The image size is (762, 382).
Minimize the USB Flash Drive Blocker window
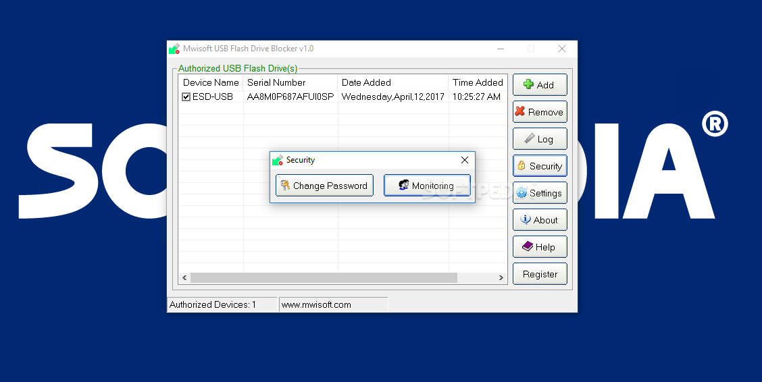pos(501,49)
